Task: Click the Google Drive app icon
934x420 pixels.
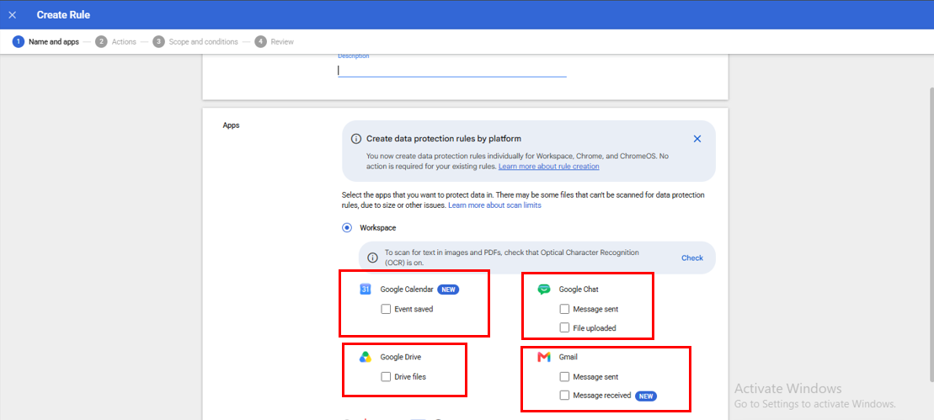Action: point(366,357)
